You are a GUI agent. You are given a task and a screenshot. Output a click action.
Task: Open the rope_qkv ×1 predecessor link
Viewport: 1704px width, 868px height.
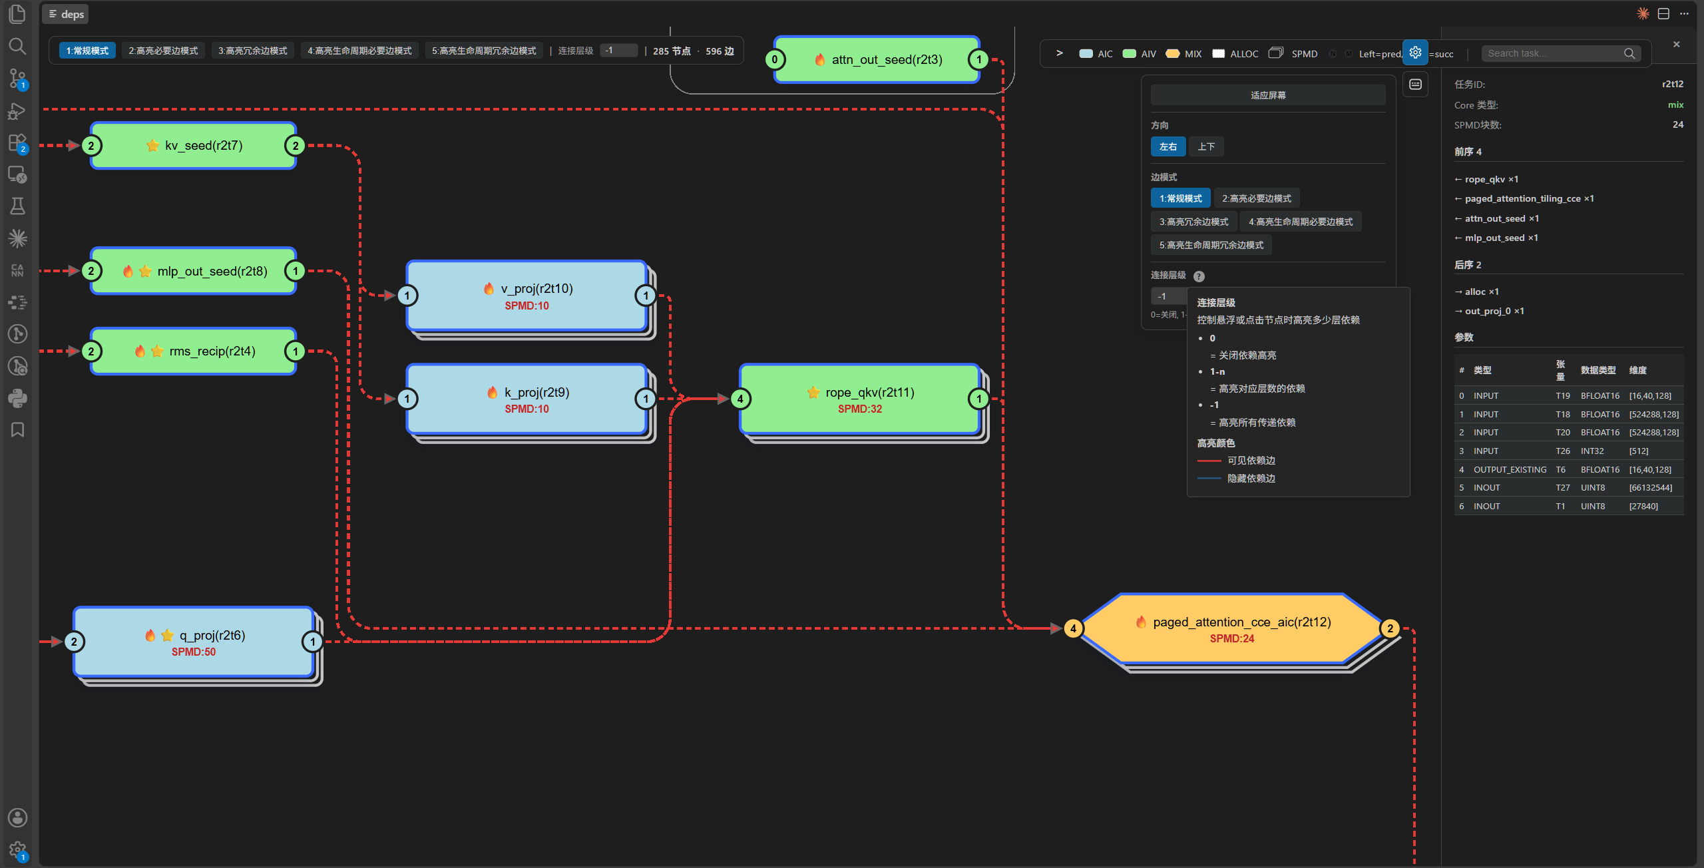point(1486,179)
